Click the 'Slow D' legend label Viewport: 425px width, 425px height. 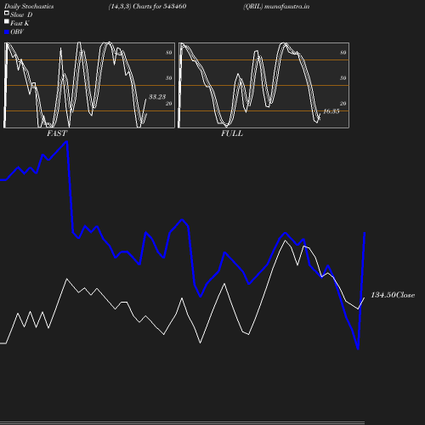pyautogui.click(x=21, y=14)
